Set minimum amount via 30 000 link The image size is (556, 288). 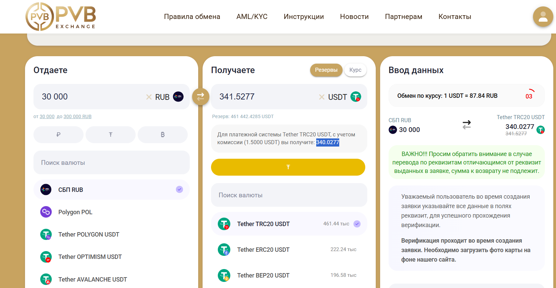pyautogui.click(x=47, y=116)
